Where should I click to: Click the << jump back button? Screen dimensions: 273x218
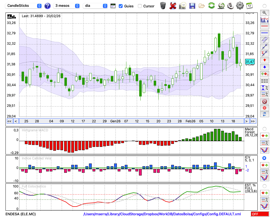click(x=9, y=121)
